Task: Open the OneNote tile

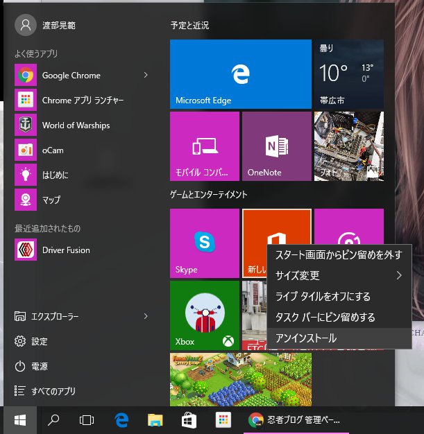Action: [277, 146]
